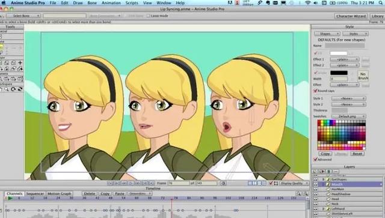The width and height of the screenshot is (385, 218).
Task: Expand the LeftHand layer group
Action: coord(324,208)
